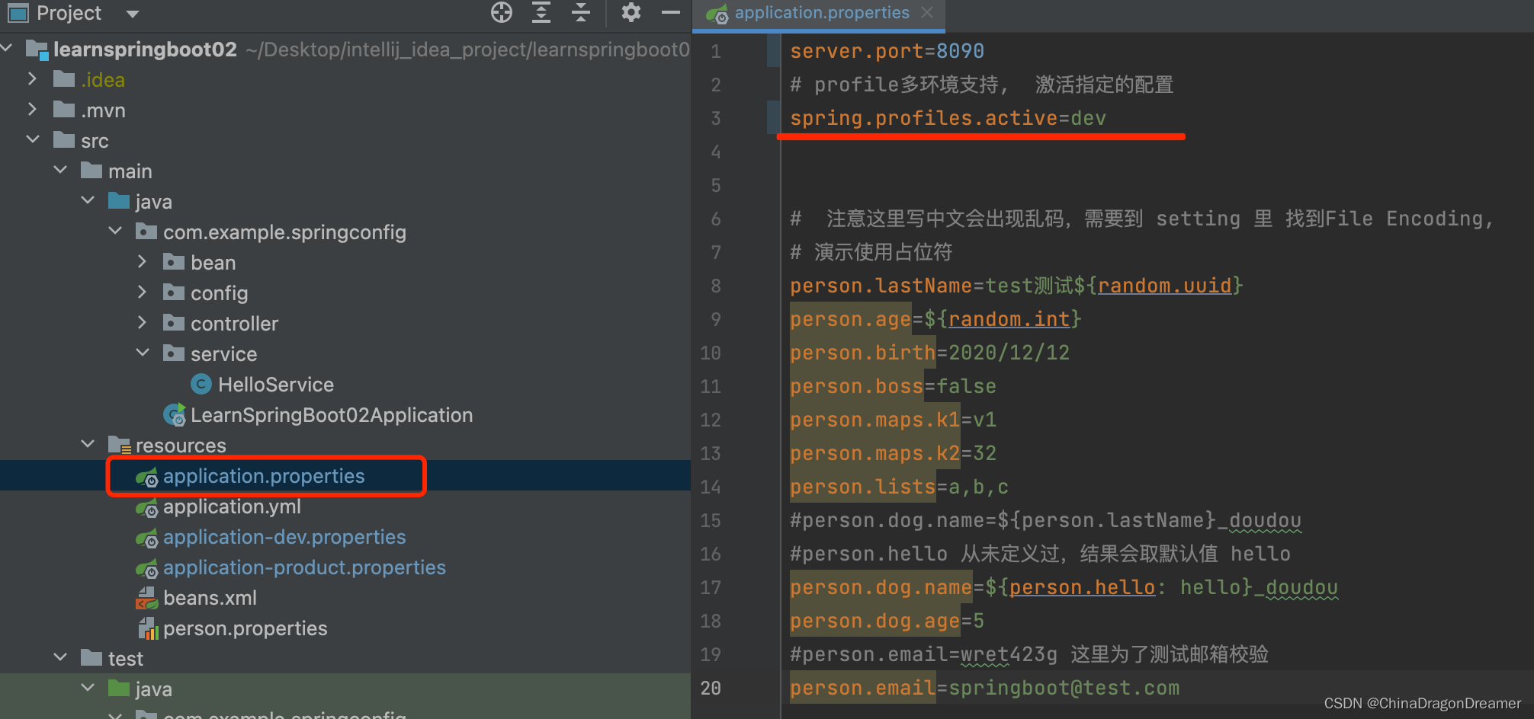Viewport: 1534px width, 719px height.
Task: Collapse the resources folder
Action: pyautogui.click(x=88, y=444)
